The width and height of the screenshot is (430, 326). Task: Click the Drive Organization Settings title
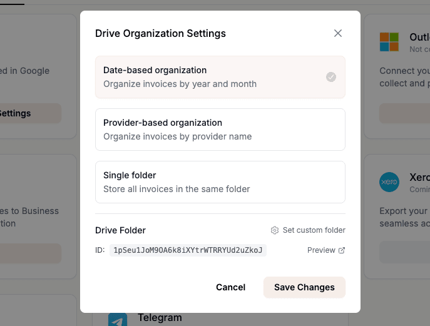click(160, 33)
